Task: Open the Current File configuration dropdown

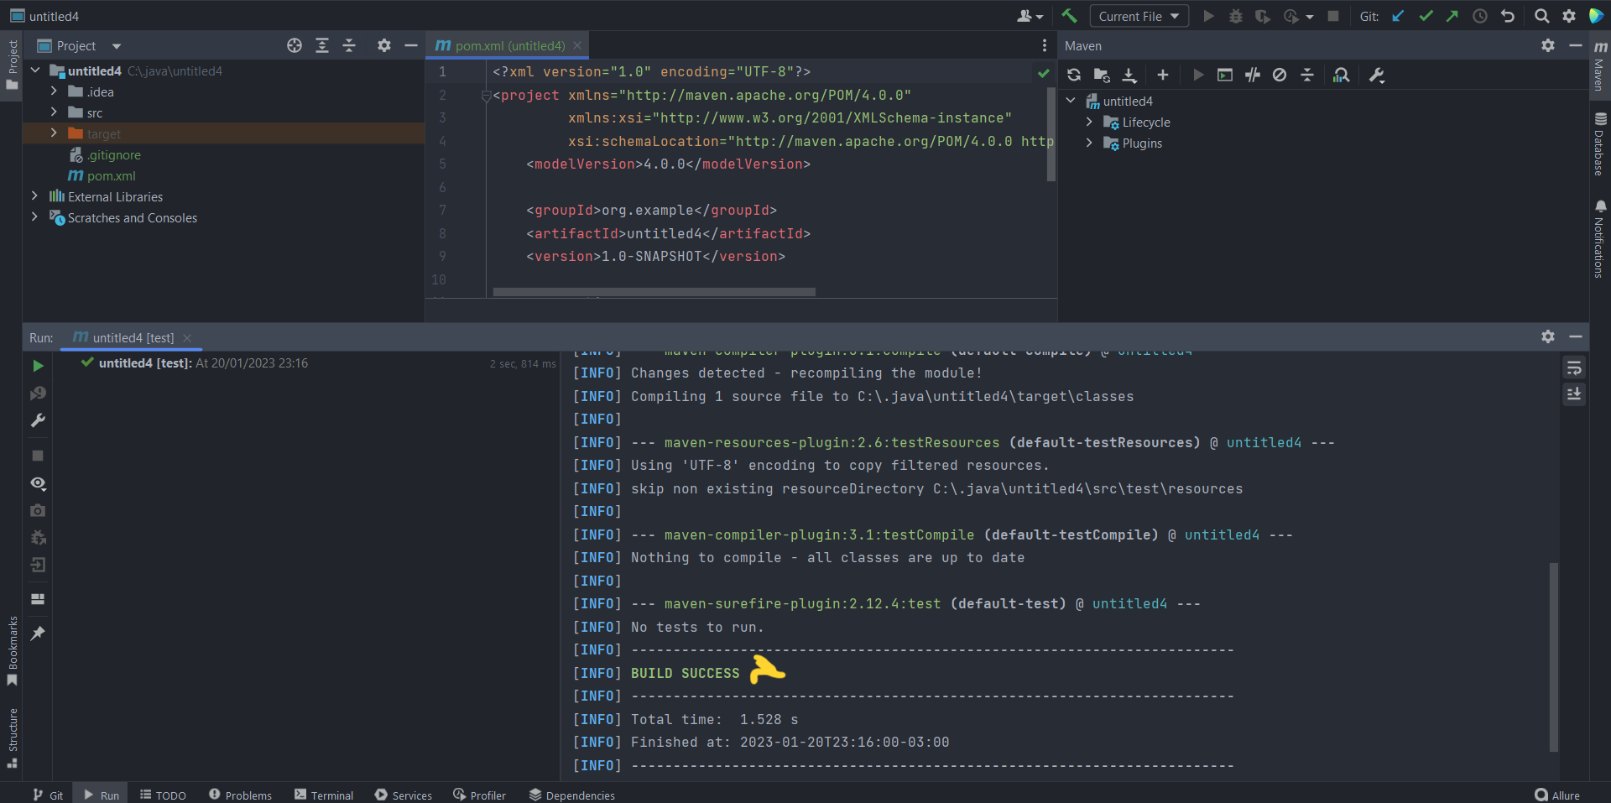Action: (1138, 15)
